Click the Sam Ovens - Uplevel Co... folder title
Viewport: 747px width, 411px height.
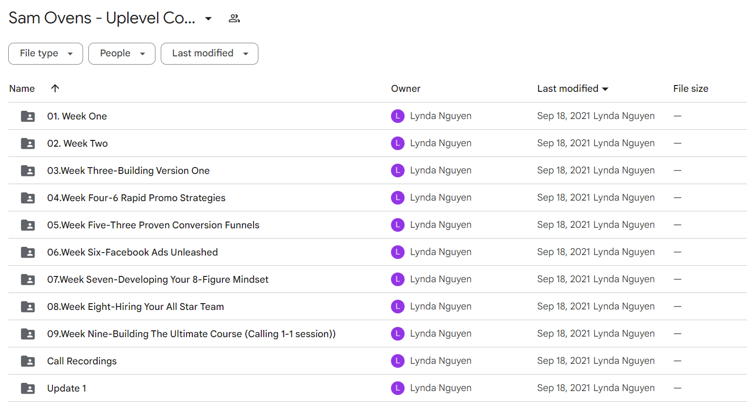click(x=102, y=18)
